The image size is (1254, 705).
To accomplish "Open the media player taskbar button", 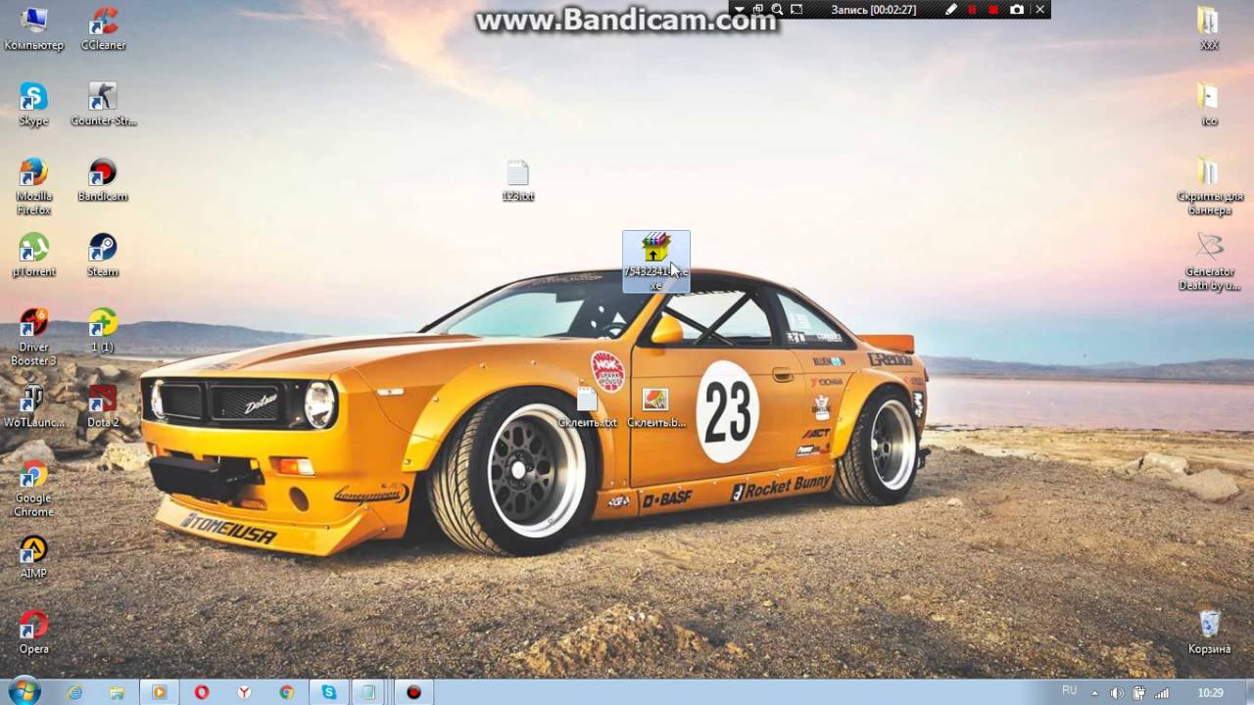I will [159, 692].
